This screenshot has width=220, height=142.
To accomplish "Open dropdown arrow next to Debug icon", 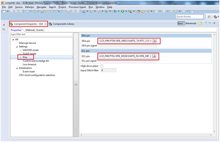I will 118,11.
